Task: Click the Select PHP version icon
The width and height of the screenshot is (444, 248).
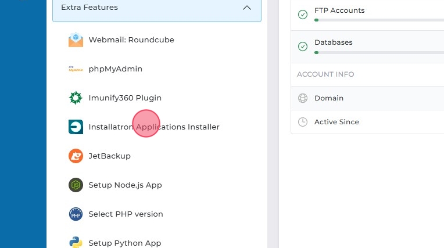Action: [76, 214]
